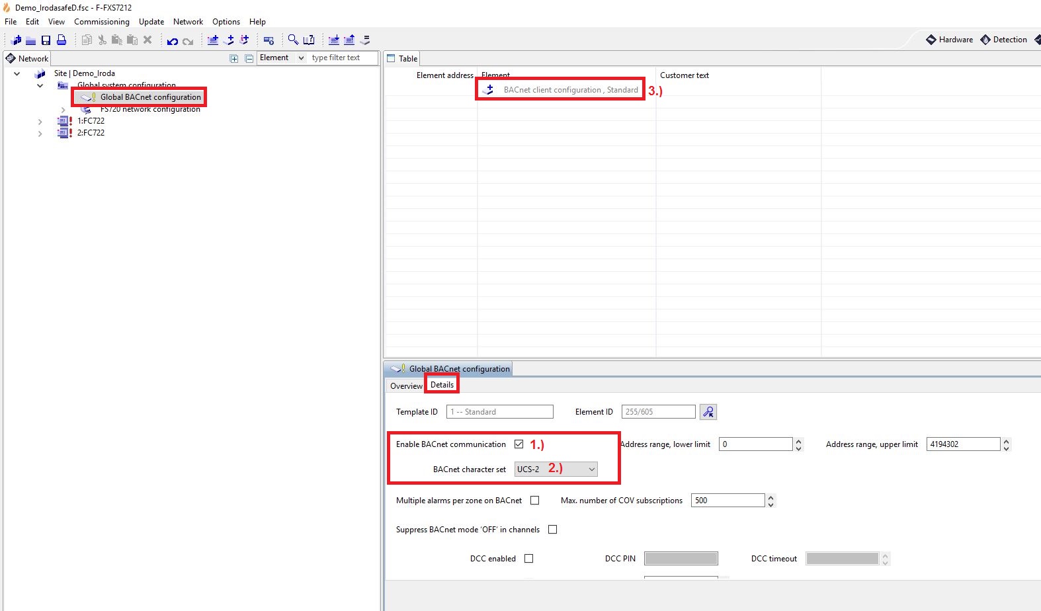The image size is (1041, 611).
Task: Open the Hardware task card
Action: [950, 40]
